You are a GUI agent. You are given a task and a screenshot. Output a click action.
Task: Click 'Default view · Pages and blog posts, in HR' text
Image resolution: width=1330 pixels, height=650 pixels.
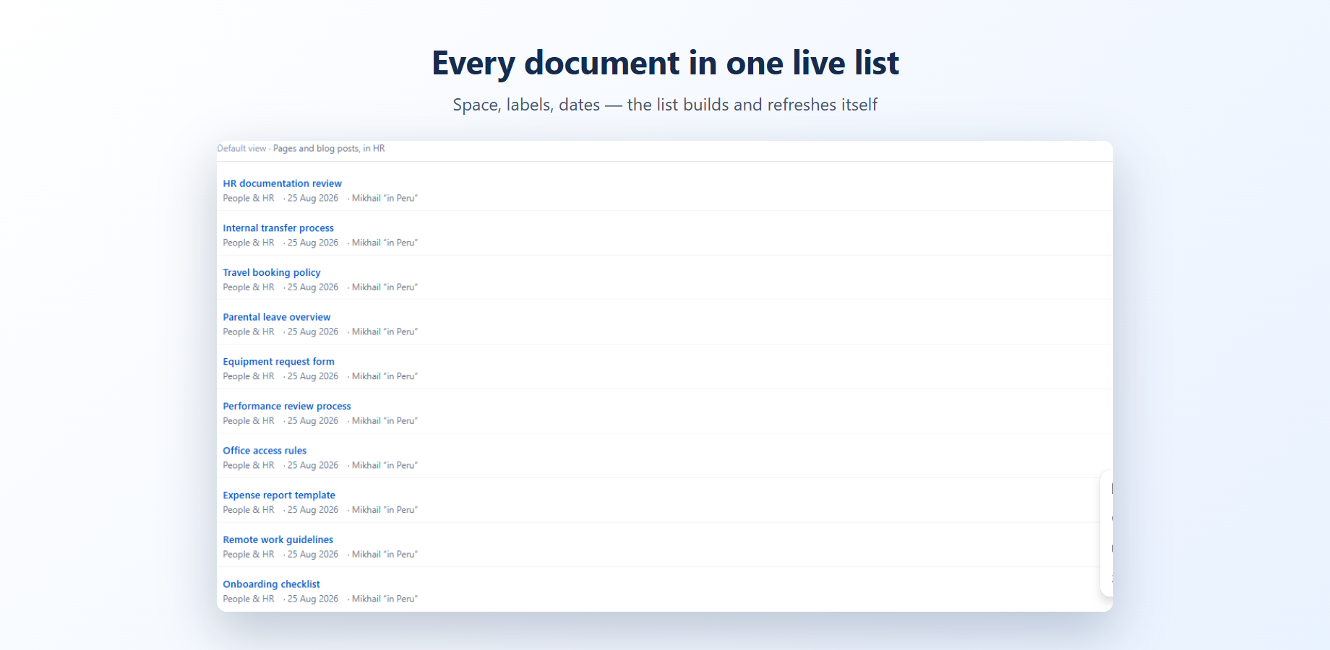pos(301,149)
